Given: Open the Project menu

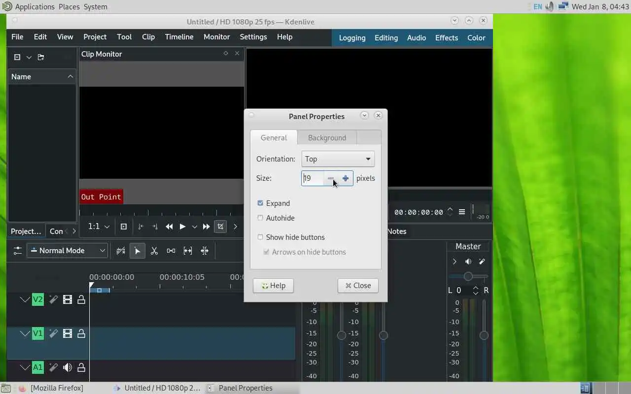Looking at the screenshot, I should click(95, 37).
